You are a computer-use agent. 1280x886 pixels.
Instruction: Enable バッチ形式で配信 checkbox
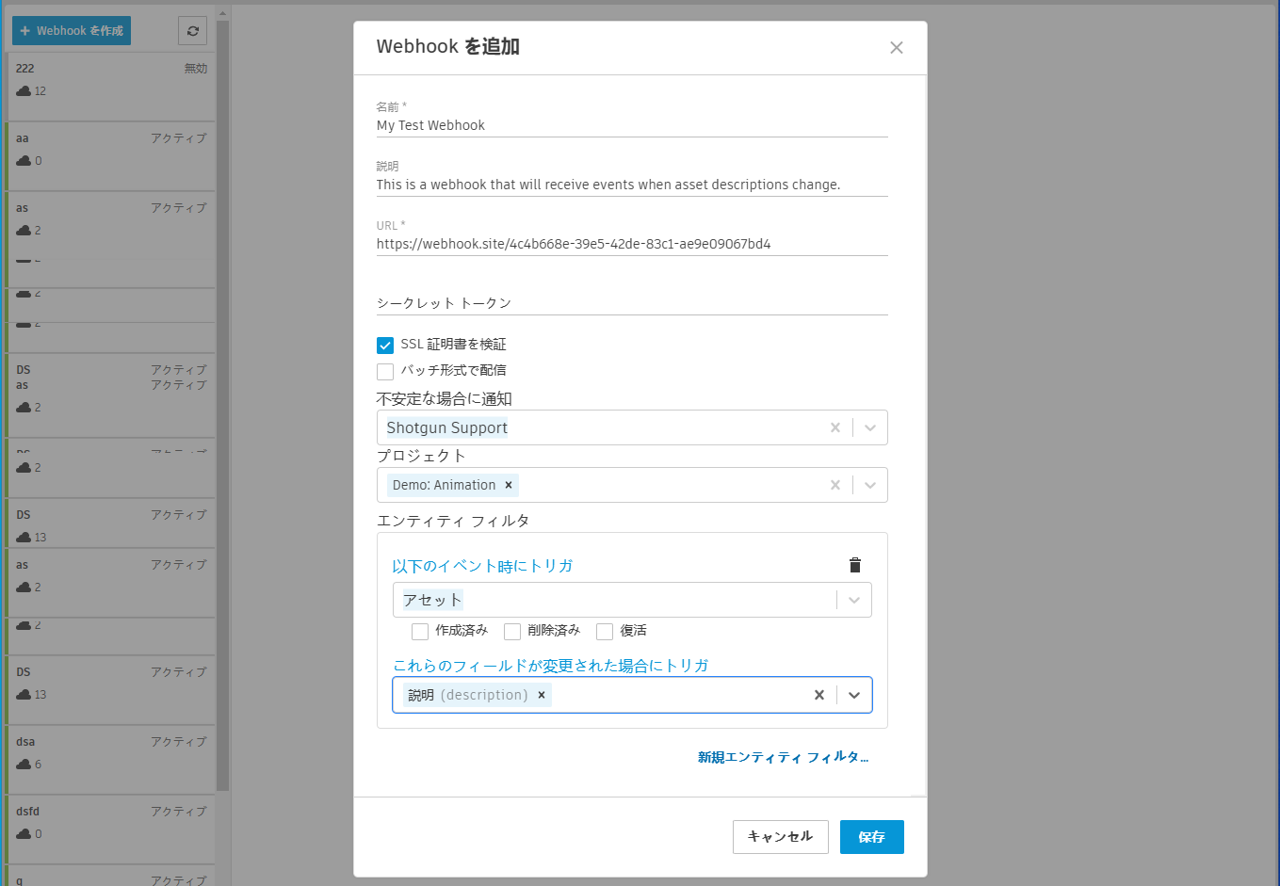pyautogui.click(x=385, y=372)
